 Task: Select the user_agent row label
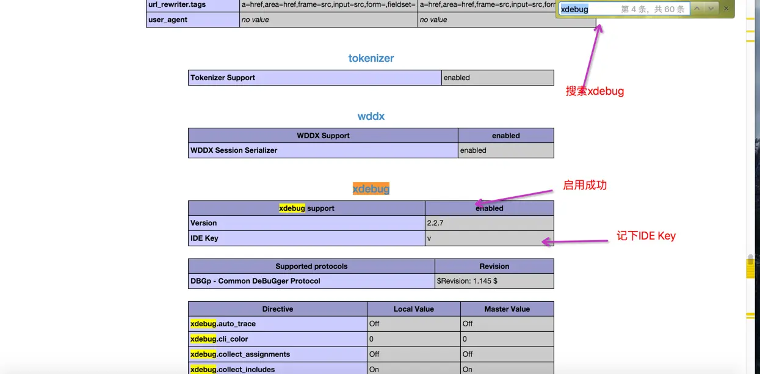point(193,20)
